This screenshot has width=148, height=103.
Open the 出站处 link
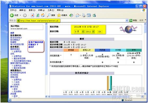[x=17, y=85]
